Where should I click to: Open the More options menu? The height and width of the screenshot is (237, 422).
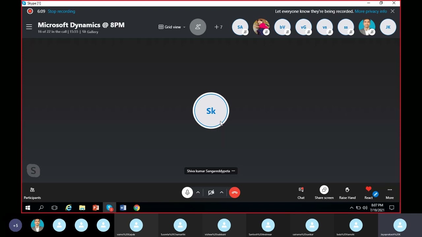coord(390,193)
